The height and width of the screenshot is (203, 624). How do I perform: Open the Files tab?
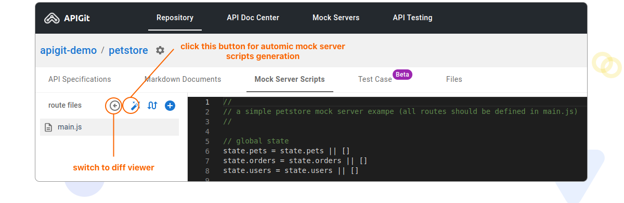pos(454,79)
